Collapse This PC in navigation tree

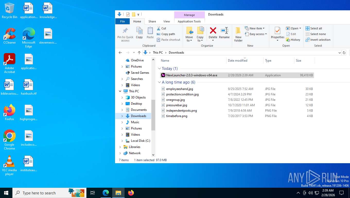pos(120,91)
